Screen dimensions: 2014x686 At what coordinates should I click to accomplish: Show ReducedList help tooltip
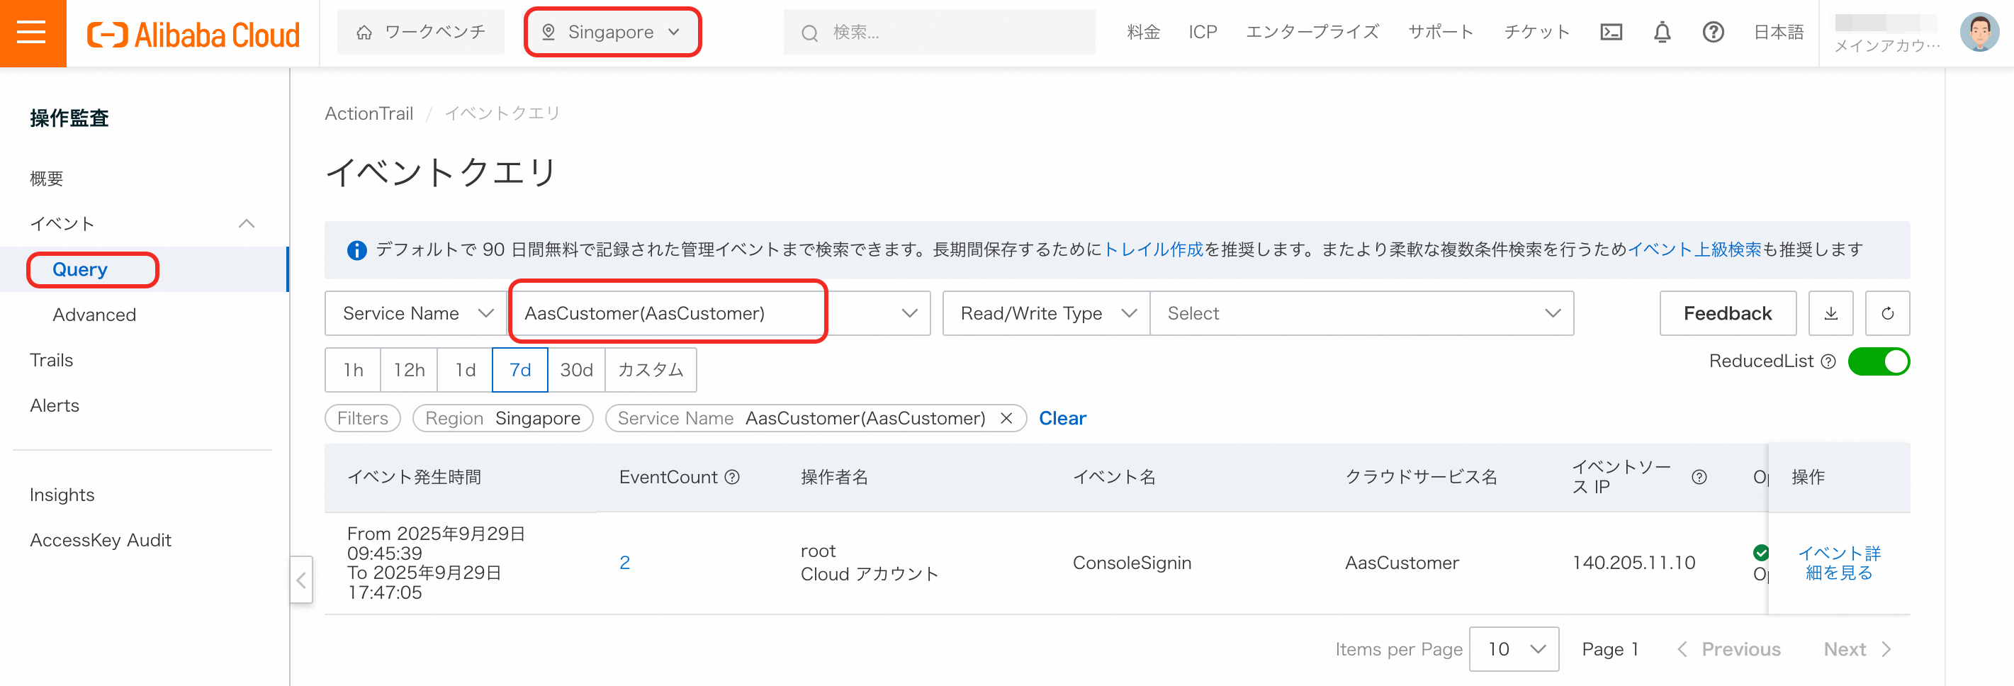1828,361
